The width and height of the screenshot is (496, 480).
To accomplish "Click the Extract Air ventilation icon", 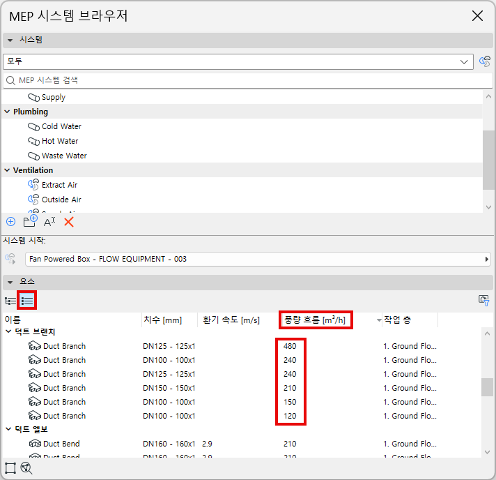I will [33, 185].
